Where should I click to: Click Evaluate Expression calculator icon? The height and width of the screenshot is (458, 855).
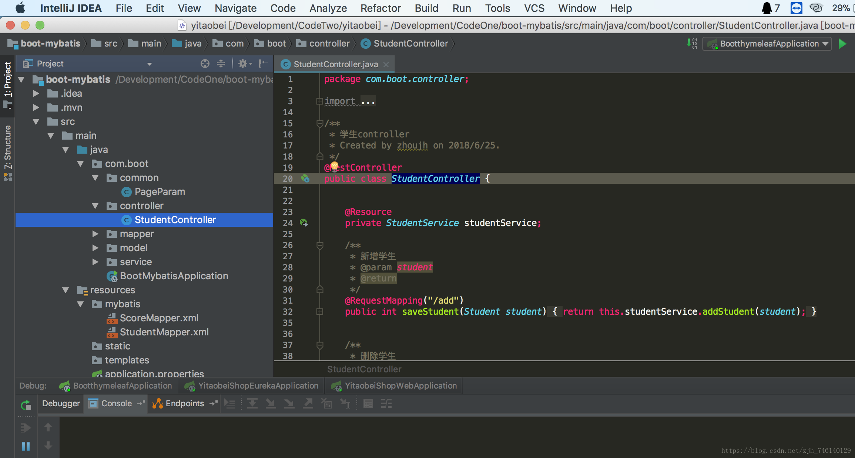[x=368, y=404]
